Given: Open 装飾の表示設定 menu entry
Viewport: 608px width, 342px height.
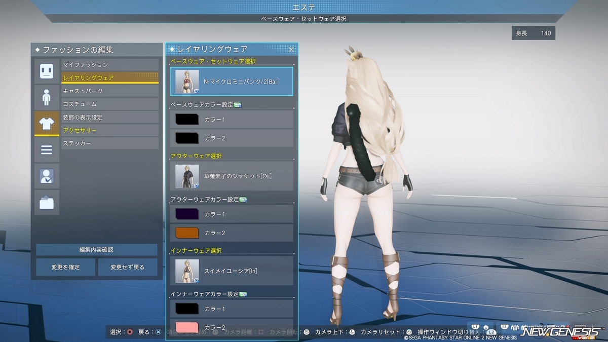Looking at the screenshot, I should (x=110, y=118).
